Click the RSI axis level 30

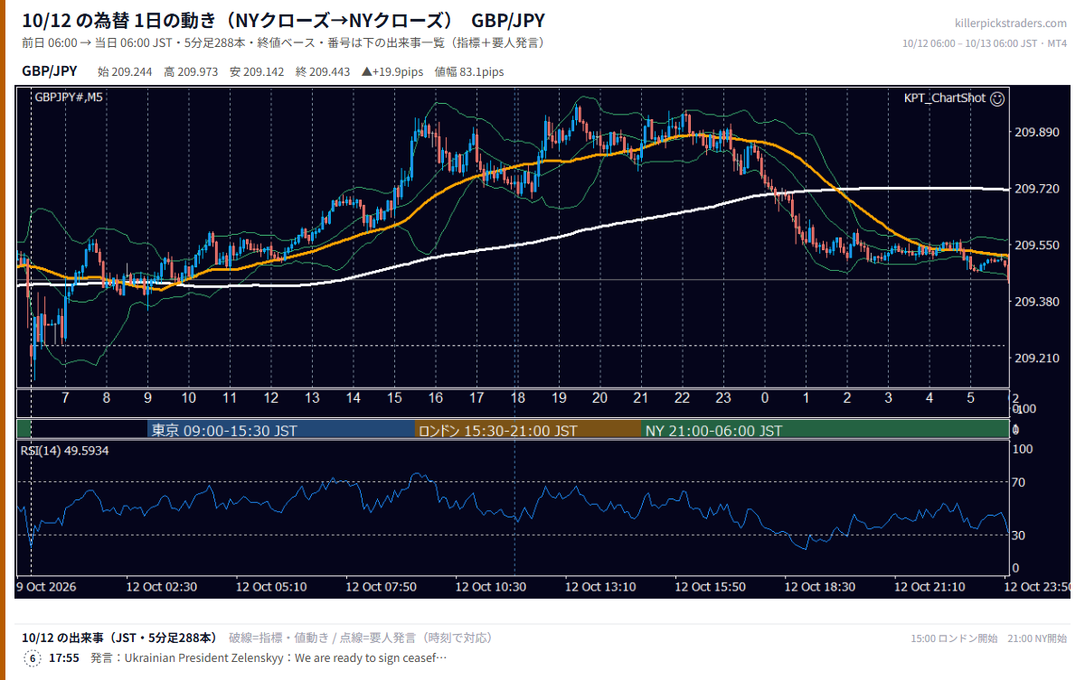1018,536
